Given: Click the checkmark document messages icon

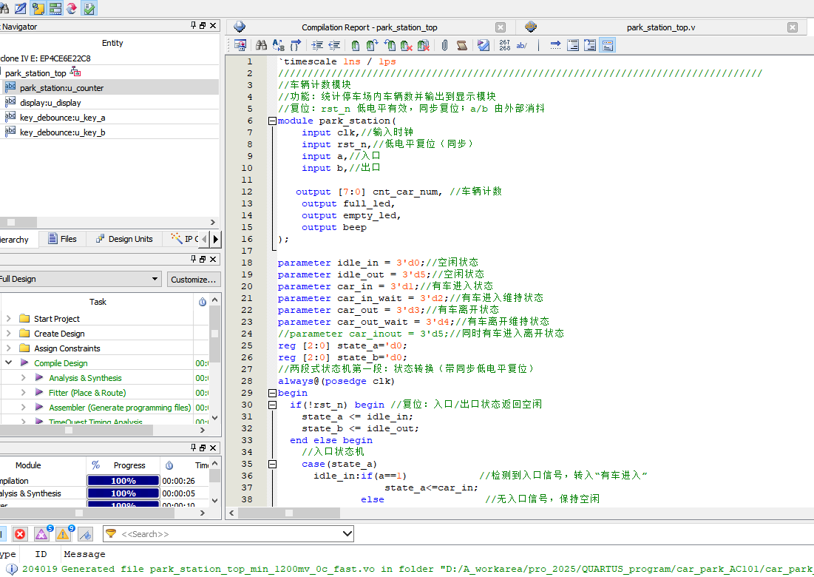Looking at the screenshot, I should click(x=89, y=8).
